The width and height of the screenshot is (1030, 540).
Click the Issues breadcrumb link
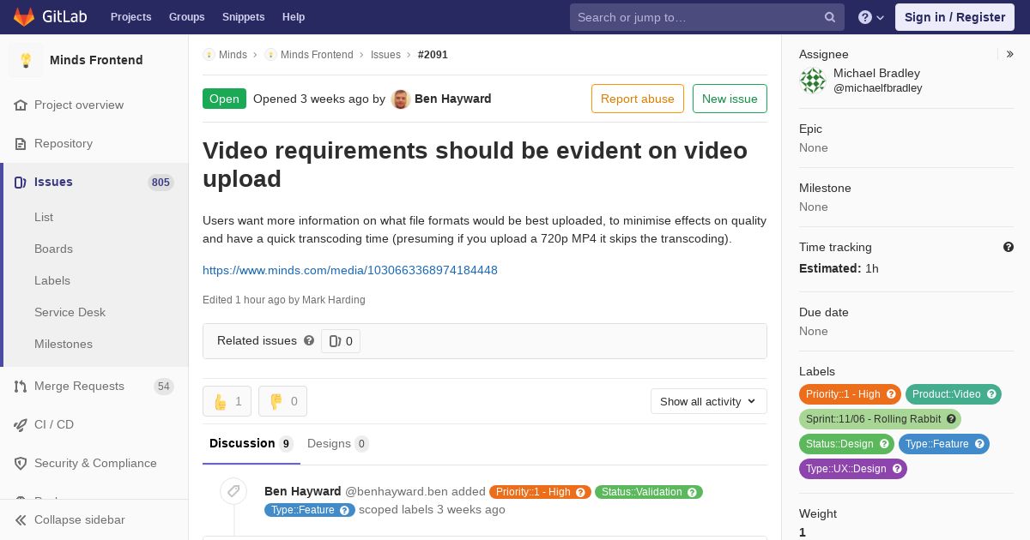[x=385, y=55]
